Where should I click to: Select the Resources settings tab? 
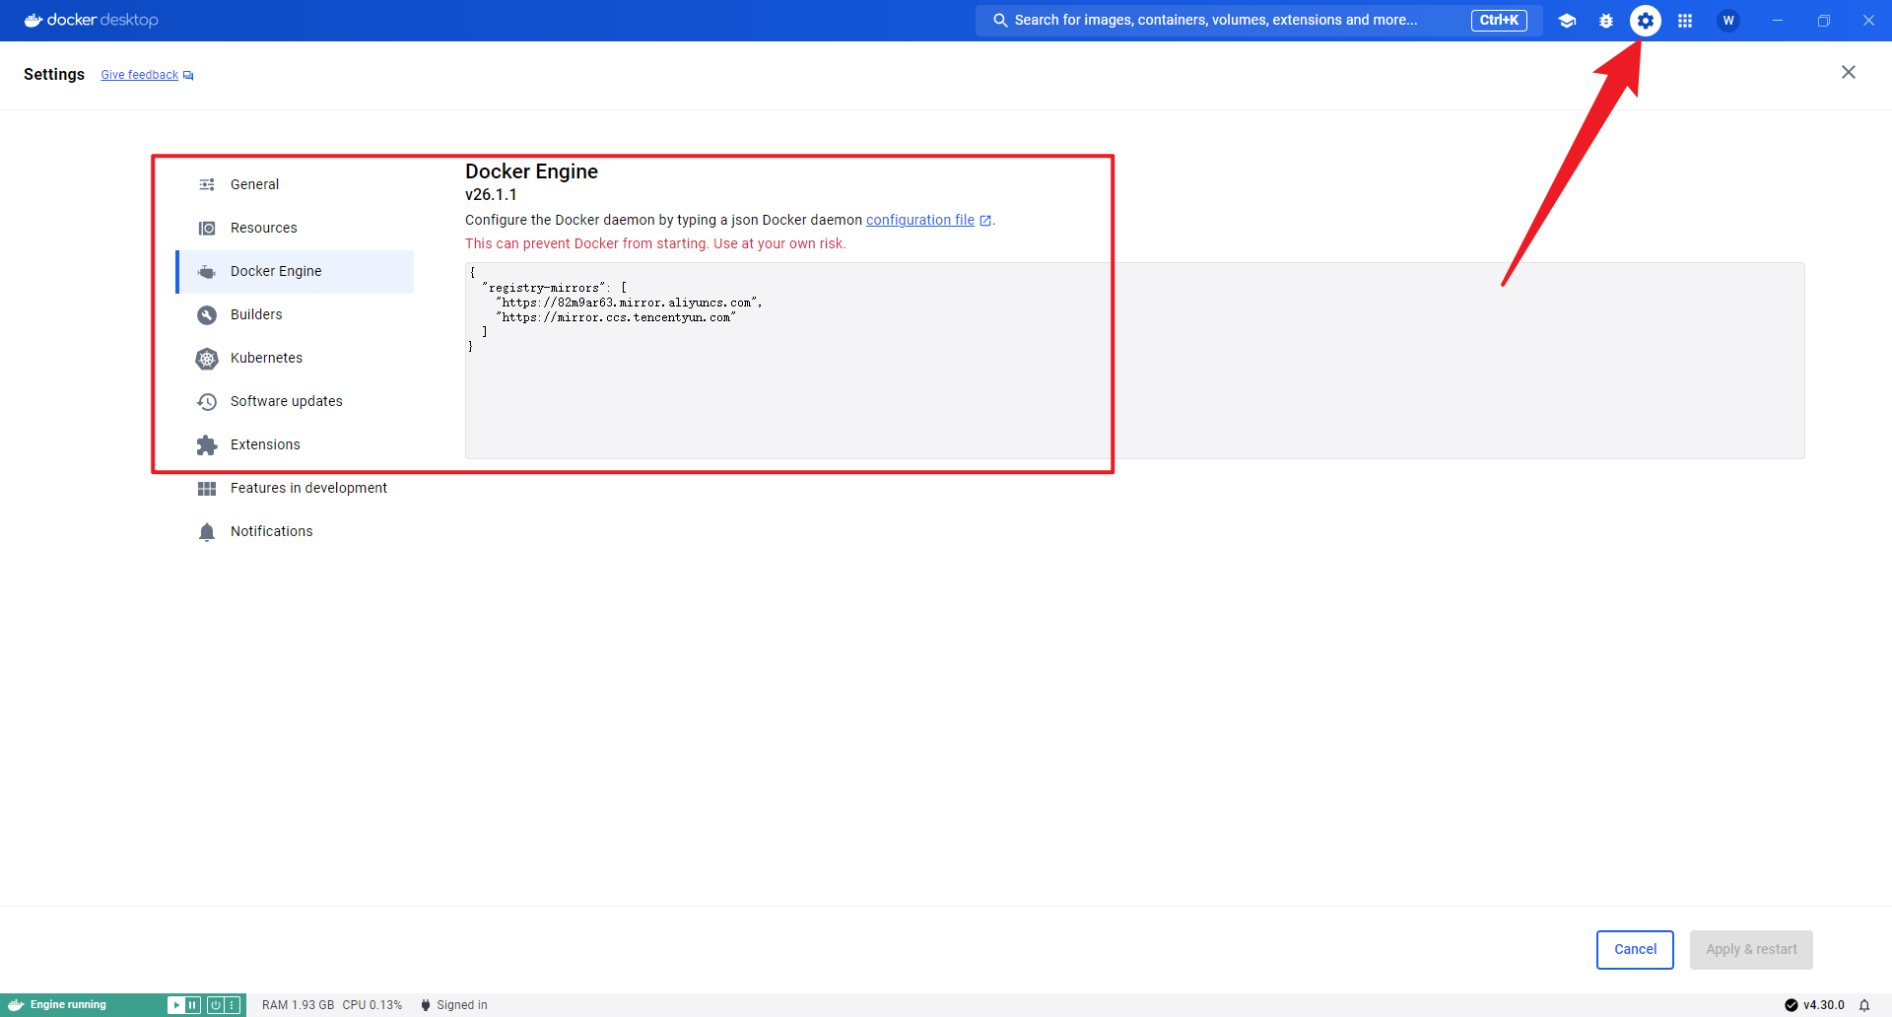click(295, 228)
